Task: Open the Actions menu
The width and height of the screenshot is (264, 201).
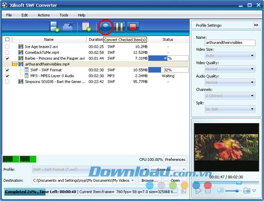Action: pos(44,15)
